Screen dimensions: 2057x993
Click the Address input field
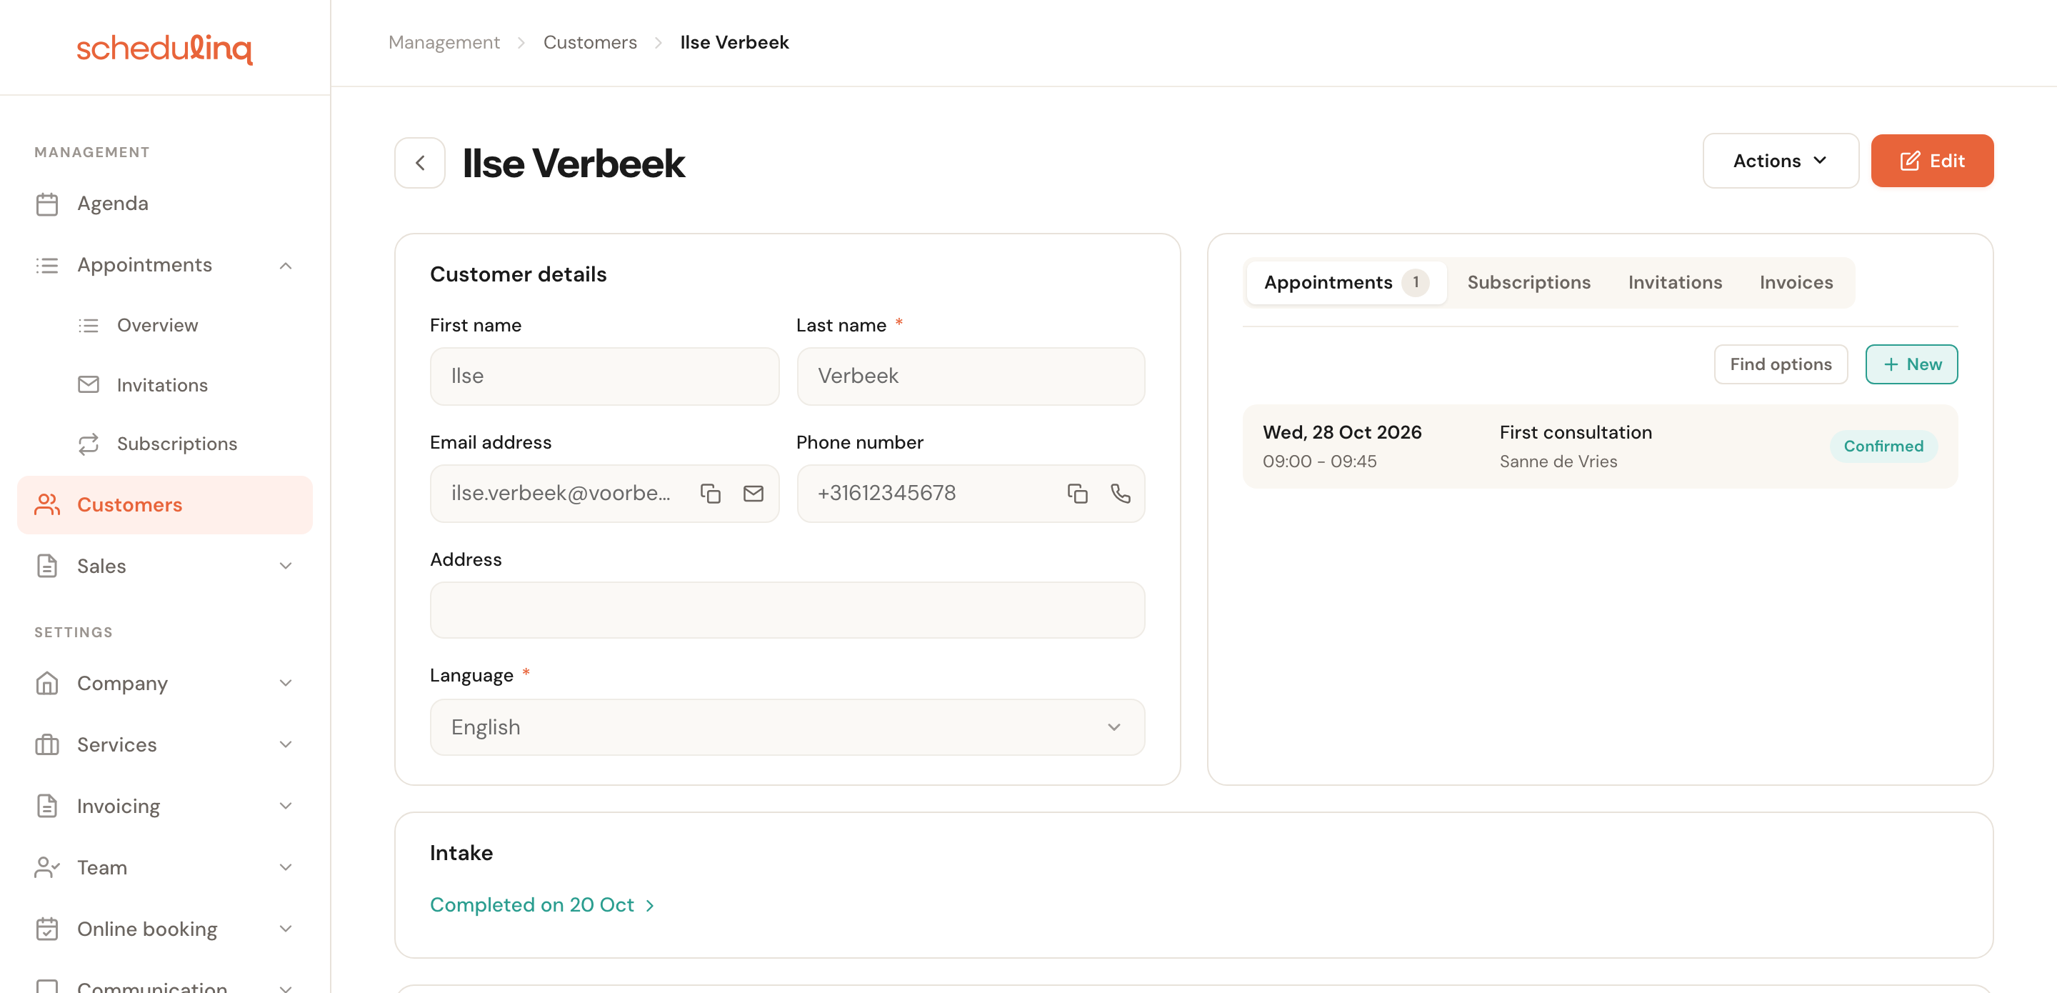pyautogui.click(x=787, y=610)
